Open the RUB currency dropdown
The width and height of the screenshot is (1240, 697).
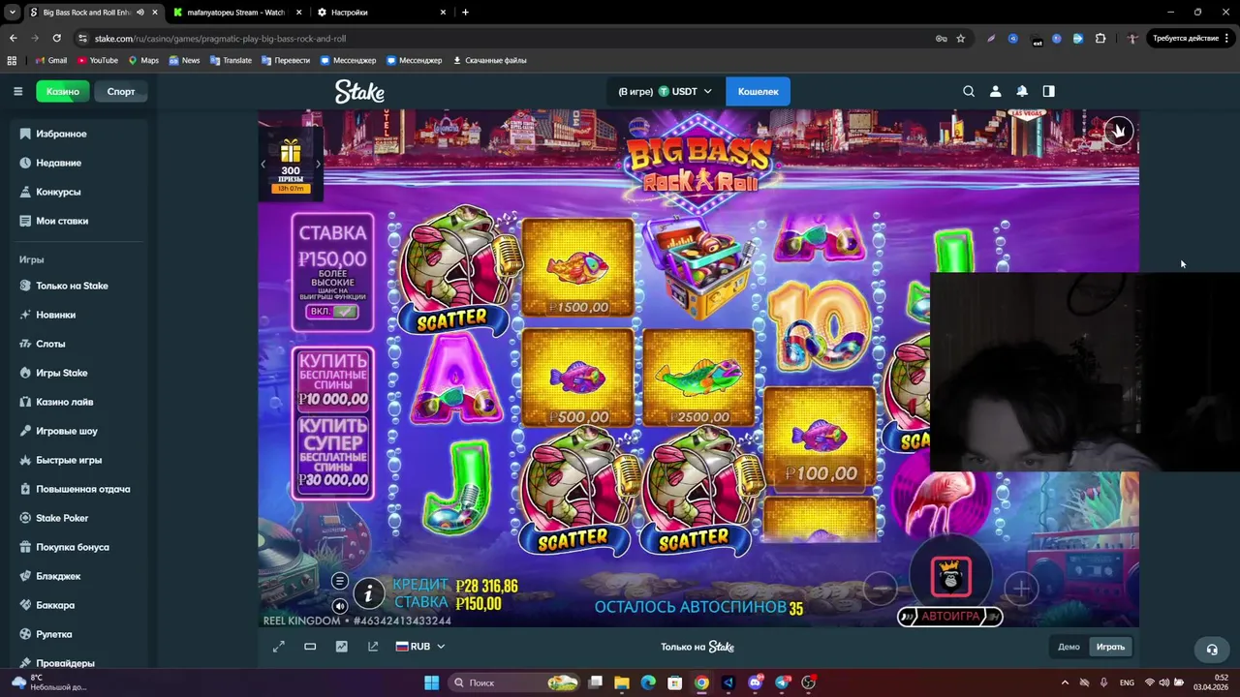420,647
